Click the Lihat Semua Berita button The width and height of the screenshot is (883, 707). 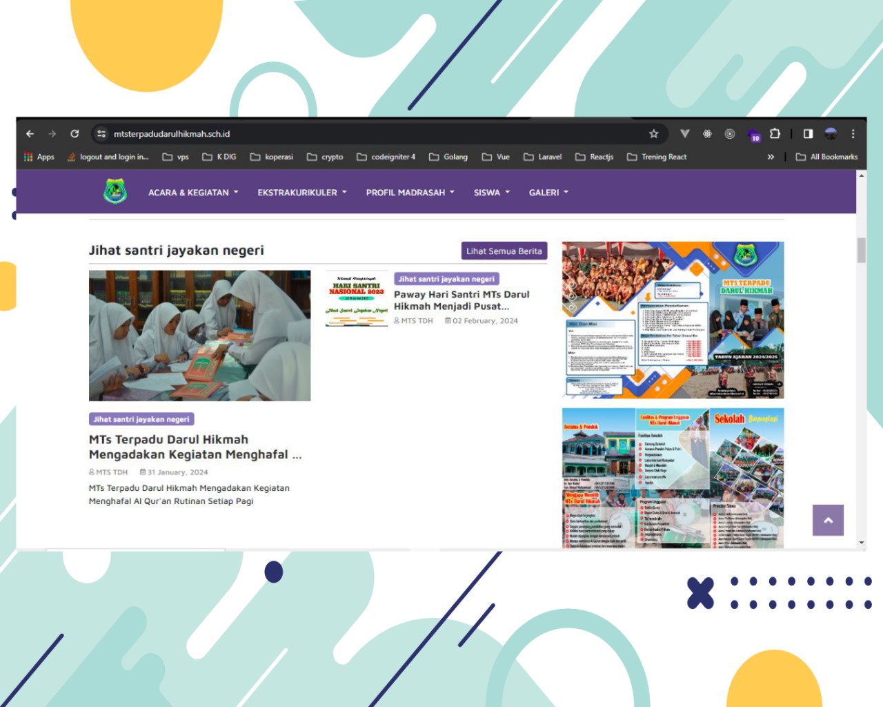tap(504, 251)
